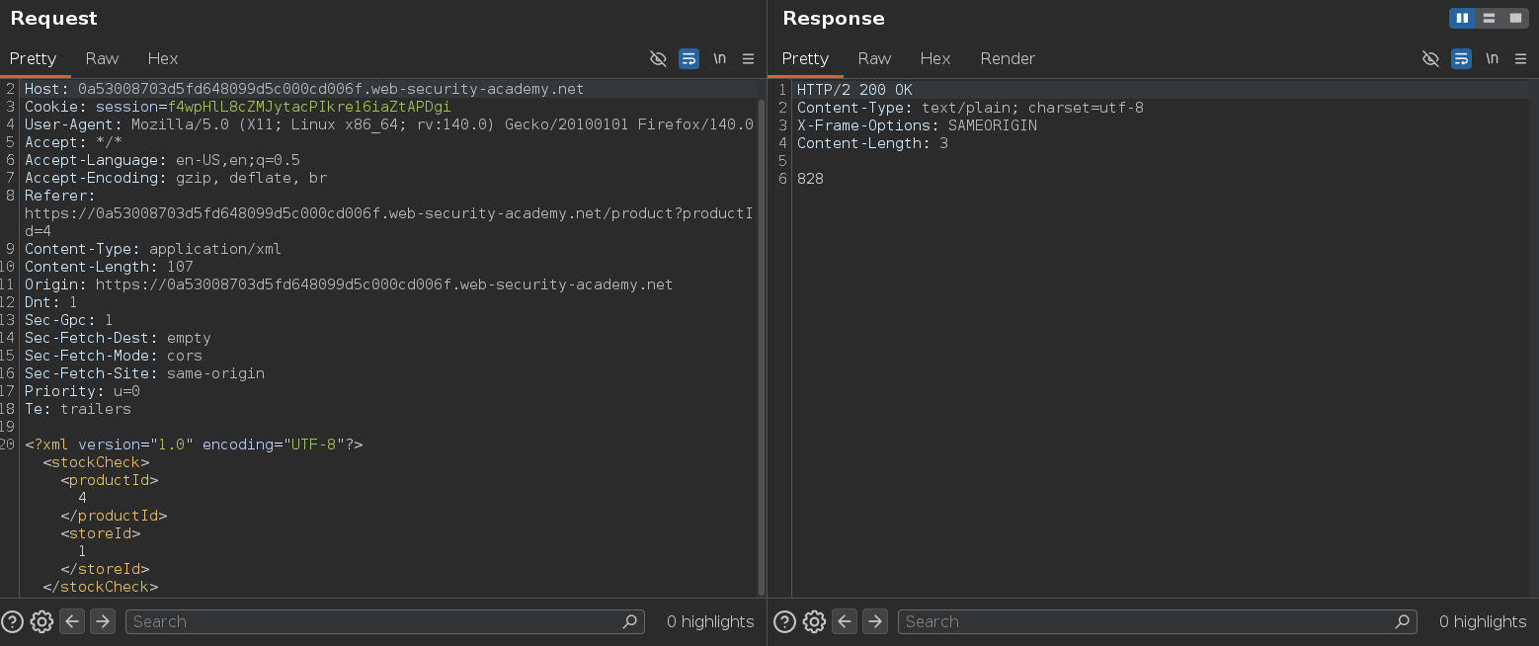This screenshot has width=1539, height=646.
Task: Click Response panel 0 highlights label
Action: pyautogui.click(x=1483, y=621)
